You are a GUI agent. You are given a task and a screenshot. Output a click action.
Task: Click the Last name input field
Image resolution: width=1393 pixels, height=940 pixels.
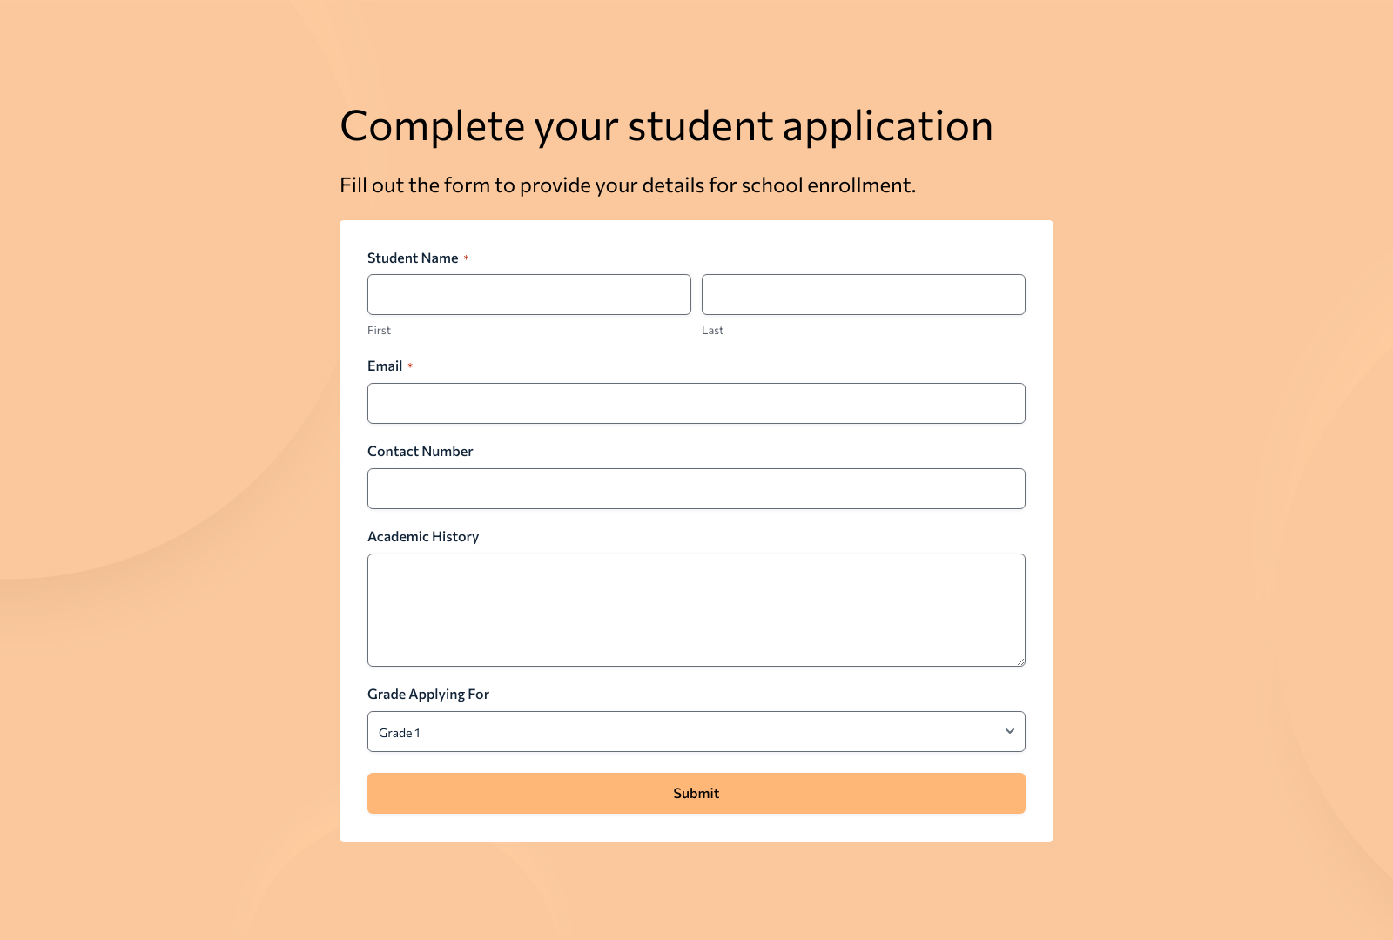tap(863, 294)
